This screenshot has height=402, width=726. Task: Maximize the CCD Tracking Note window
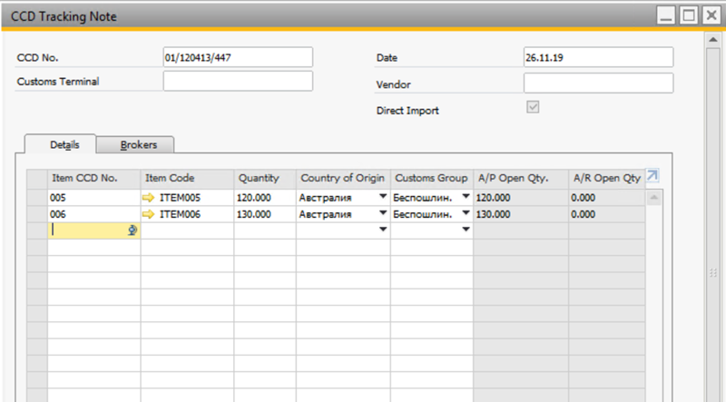689,15
